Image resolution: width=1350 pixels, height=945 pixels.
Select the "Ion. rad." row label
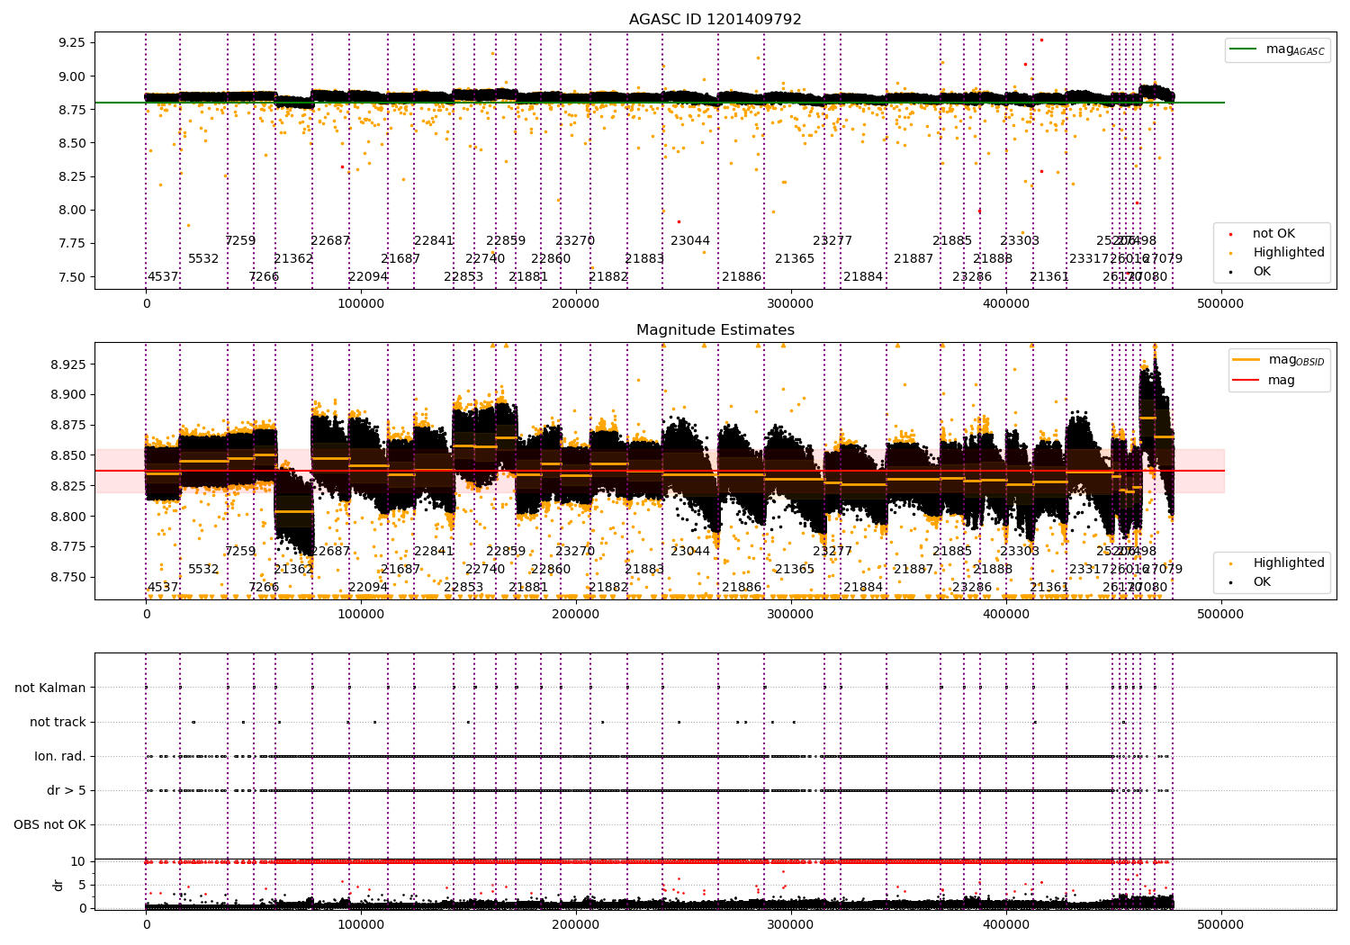60,756
